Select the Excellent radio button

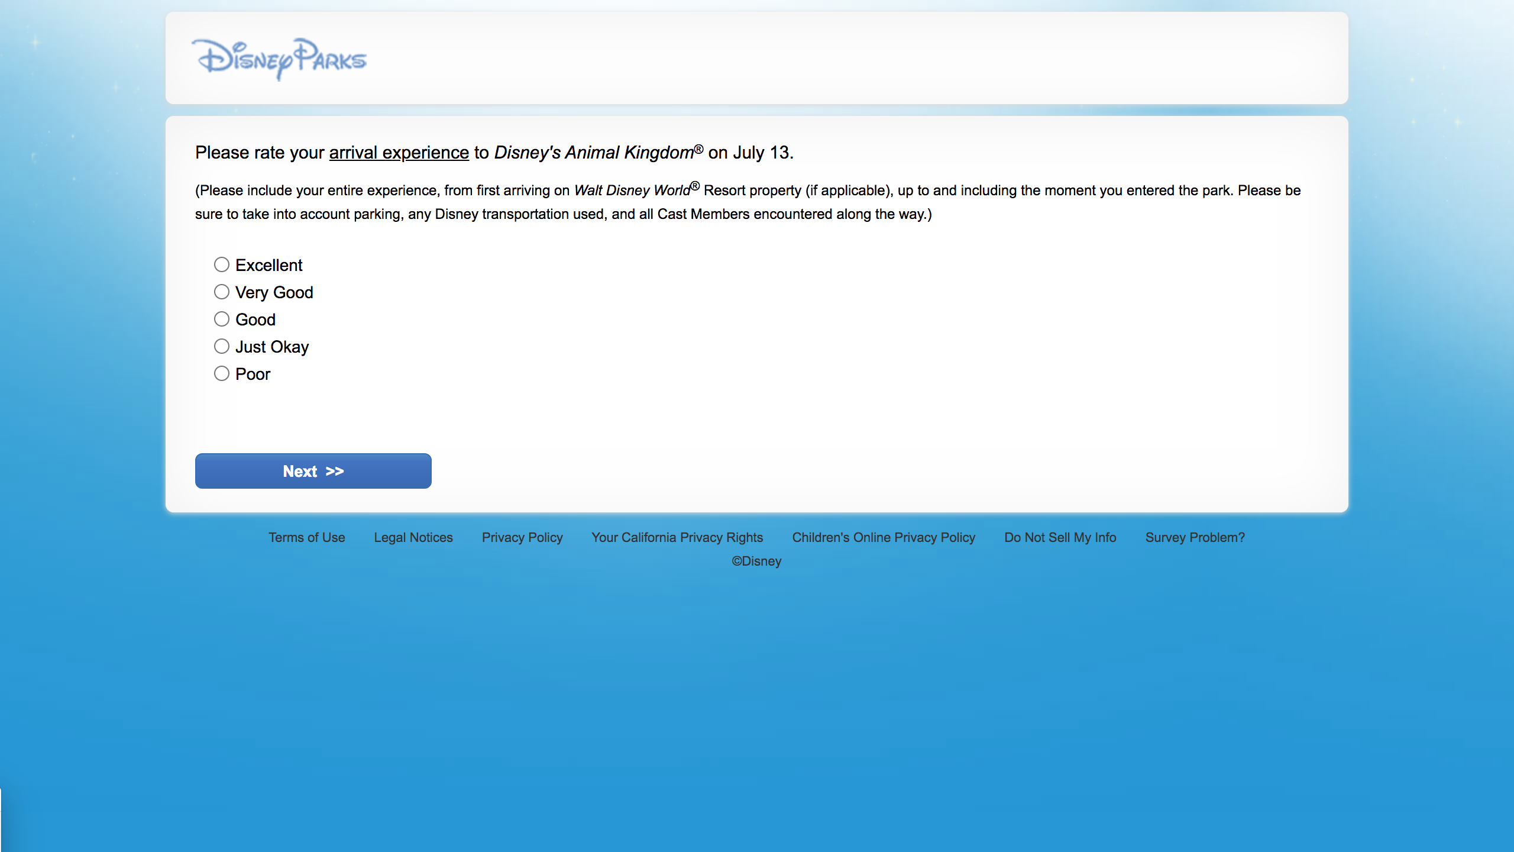point(222,264)
